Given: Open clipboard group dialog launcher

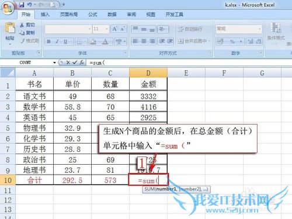Looking at the screenshot, I should point(39,53).
